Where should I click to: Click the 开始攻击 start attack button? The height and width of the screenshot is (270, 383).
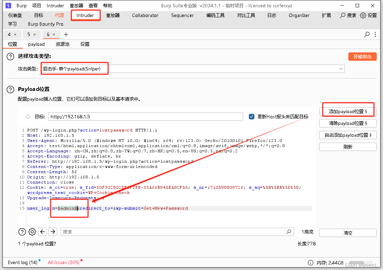[x=362, y=57]
